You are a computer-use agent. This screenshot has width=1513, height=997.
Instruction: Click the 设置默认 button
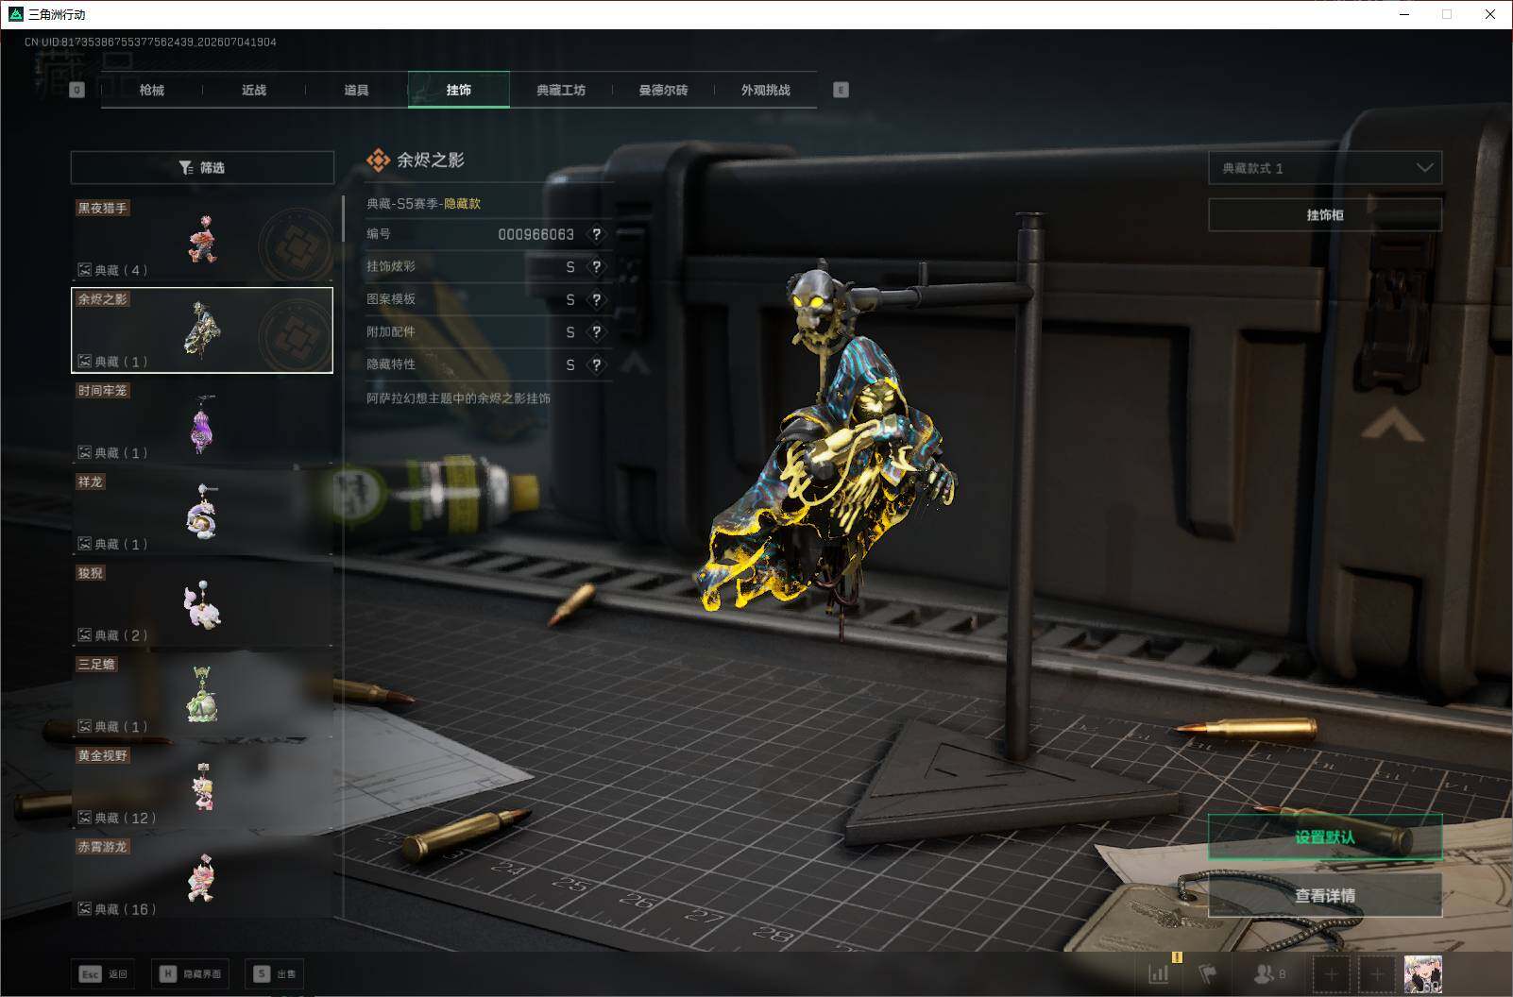coord(1325,836)
